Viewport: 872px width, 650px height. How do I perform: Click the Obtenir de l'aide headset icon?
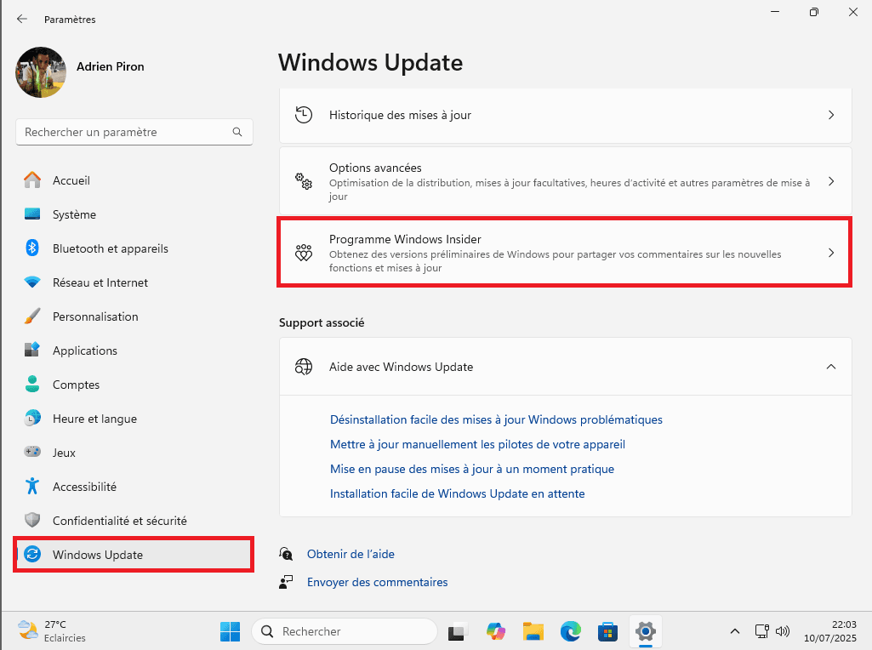286,554
